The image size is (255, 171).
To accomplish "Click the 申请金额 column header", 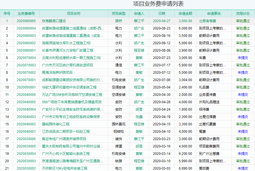I will pos(185,14).
